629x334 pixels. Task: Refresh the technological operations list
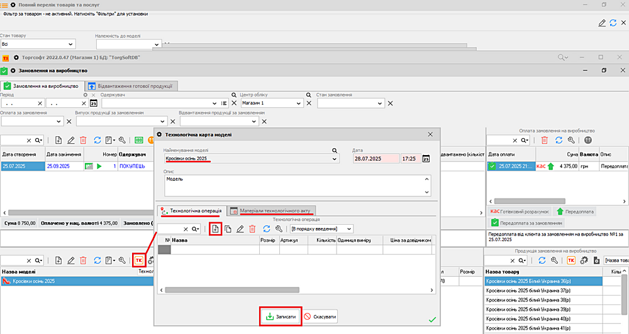[267, 229]
